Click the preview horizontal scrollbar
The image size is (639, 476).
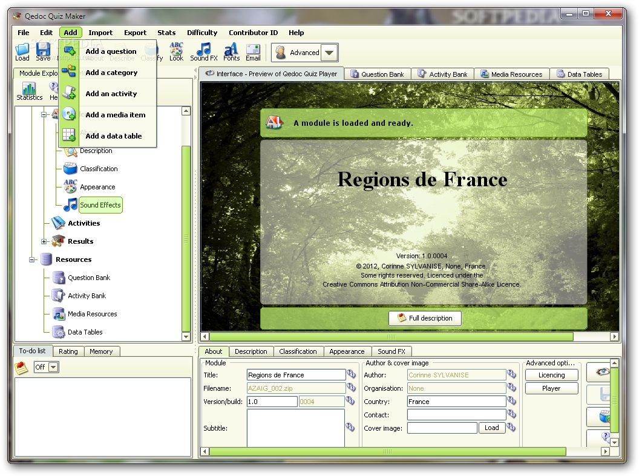392,336
